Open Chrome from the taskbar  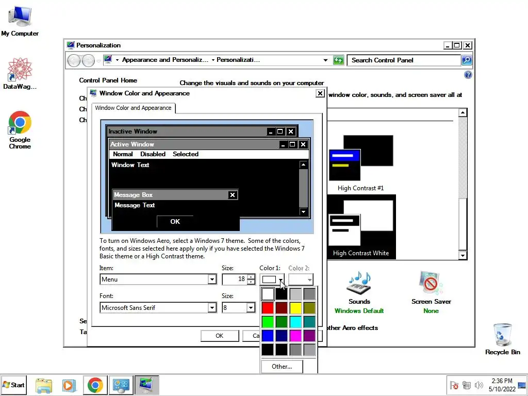coord(95,385)
